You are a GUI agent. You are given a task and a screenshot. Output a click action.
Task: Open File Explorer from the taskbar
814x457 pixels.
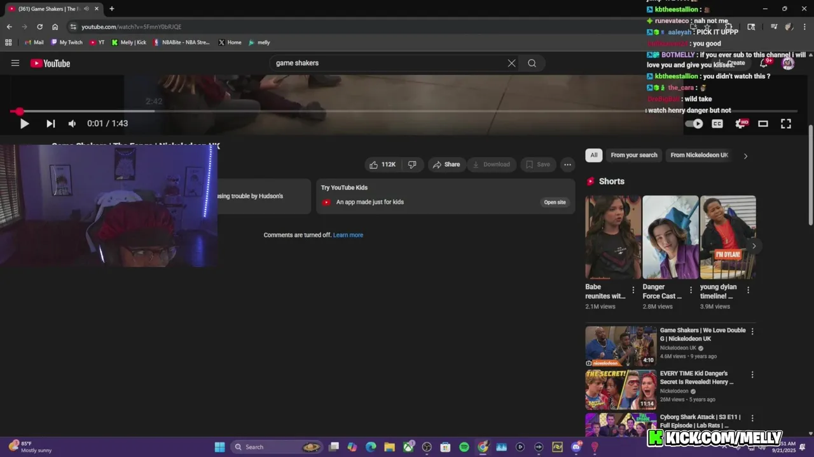tap(389, 447)
